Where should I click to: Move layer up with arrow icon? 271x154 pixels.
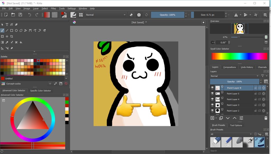pyautogui.click(x=234, y=118)
